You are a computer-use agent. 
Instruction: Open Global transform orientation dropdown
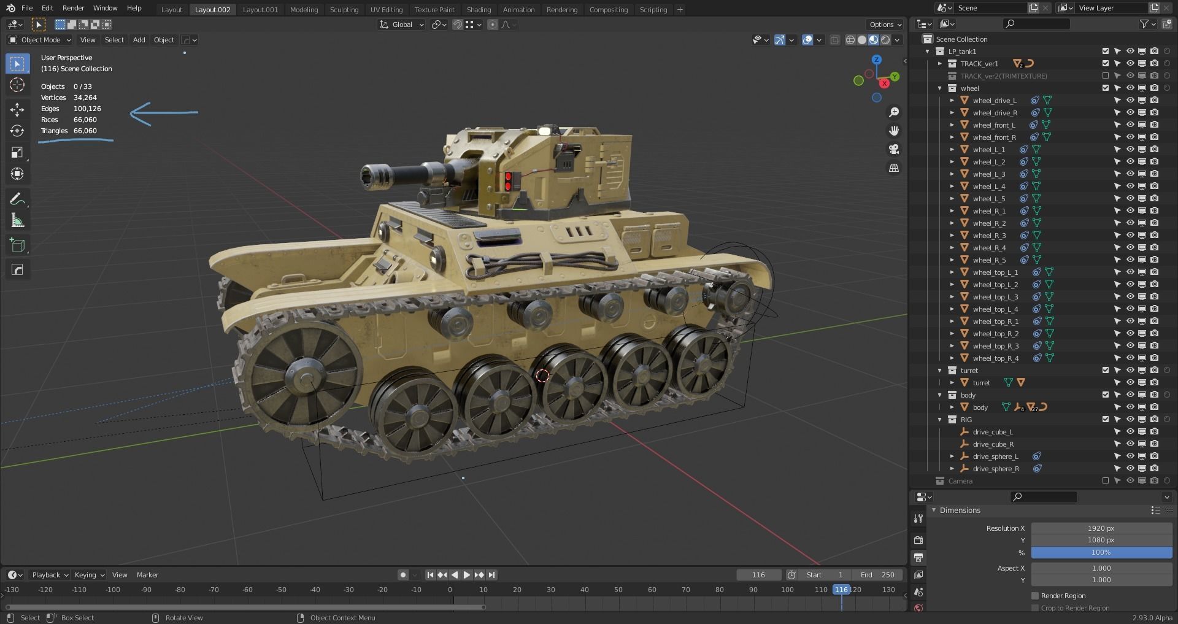click(401, 25)
